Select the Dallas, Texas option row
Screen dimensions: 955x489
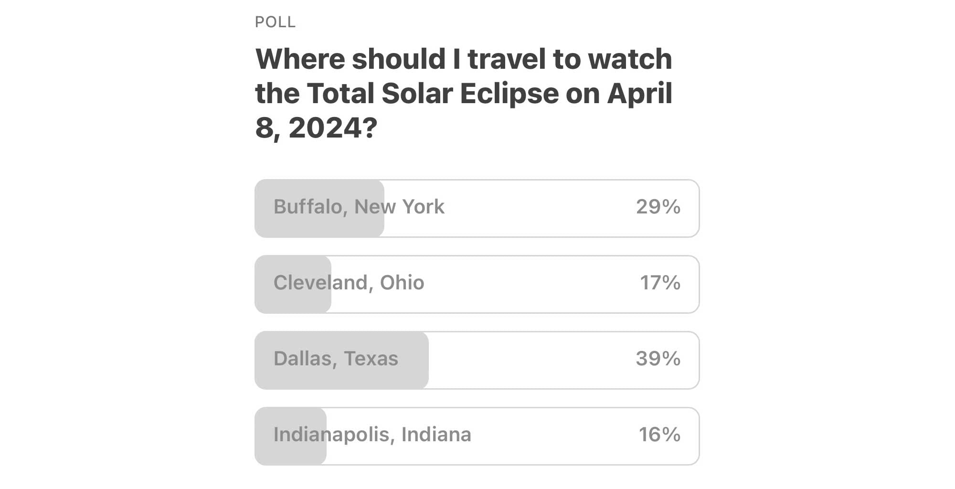[x=477, y=360]
